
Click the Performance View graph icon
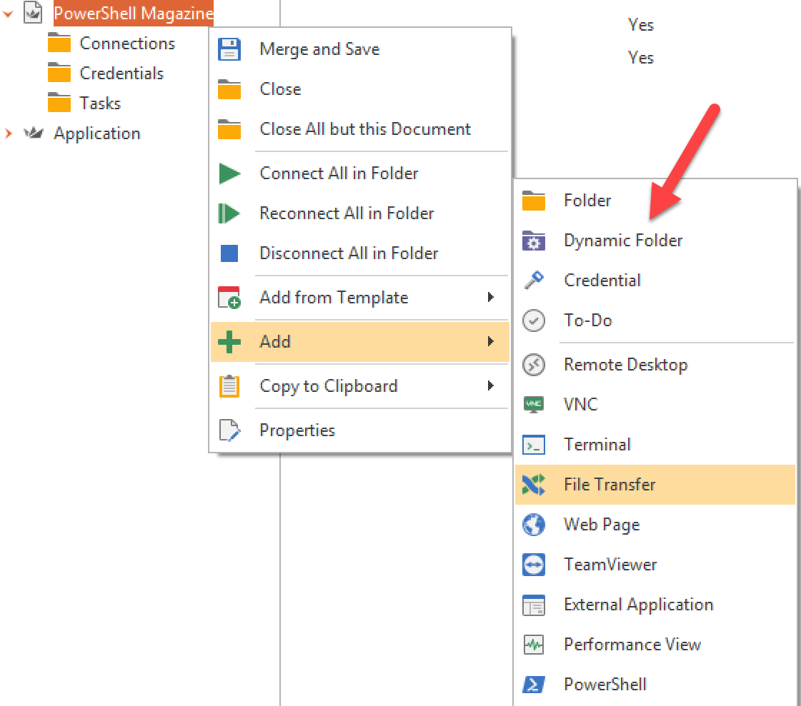(x=534, y=645)
